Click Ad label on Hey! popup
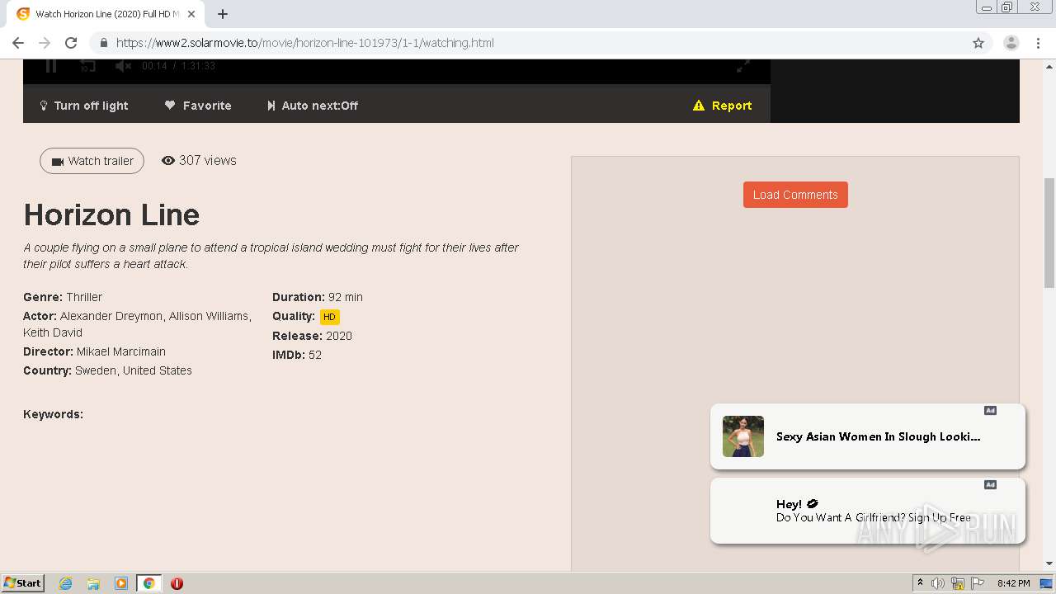The width and height of the screenshot is (1056, 594). (990, 485)
